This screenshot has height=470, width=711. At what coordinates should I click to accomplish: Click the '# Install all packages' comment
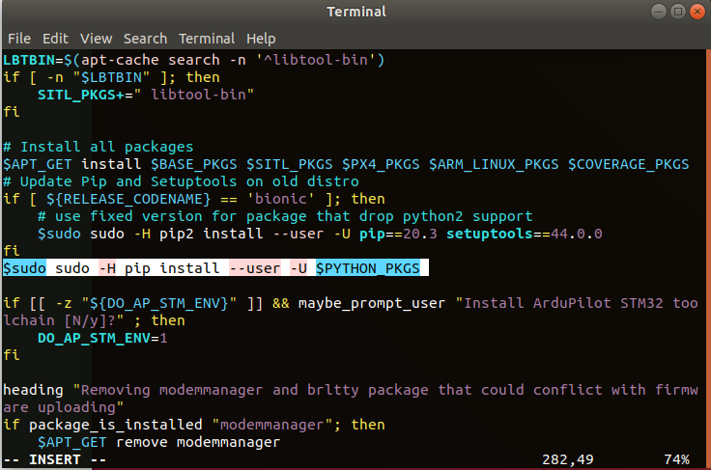[x=98, y=147]
